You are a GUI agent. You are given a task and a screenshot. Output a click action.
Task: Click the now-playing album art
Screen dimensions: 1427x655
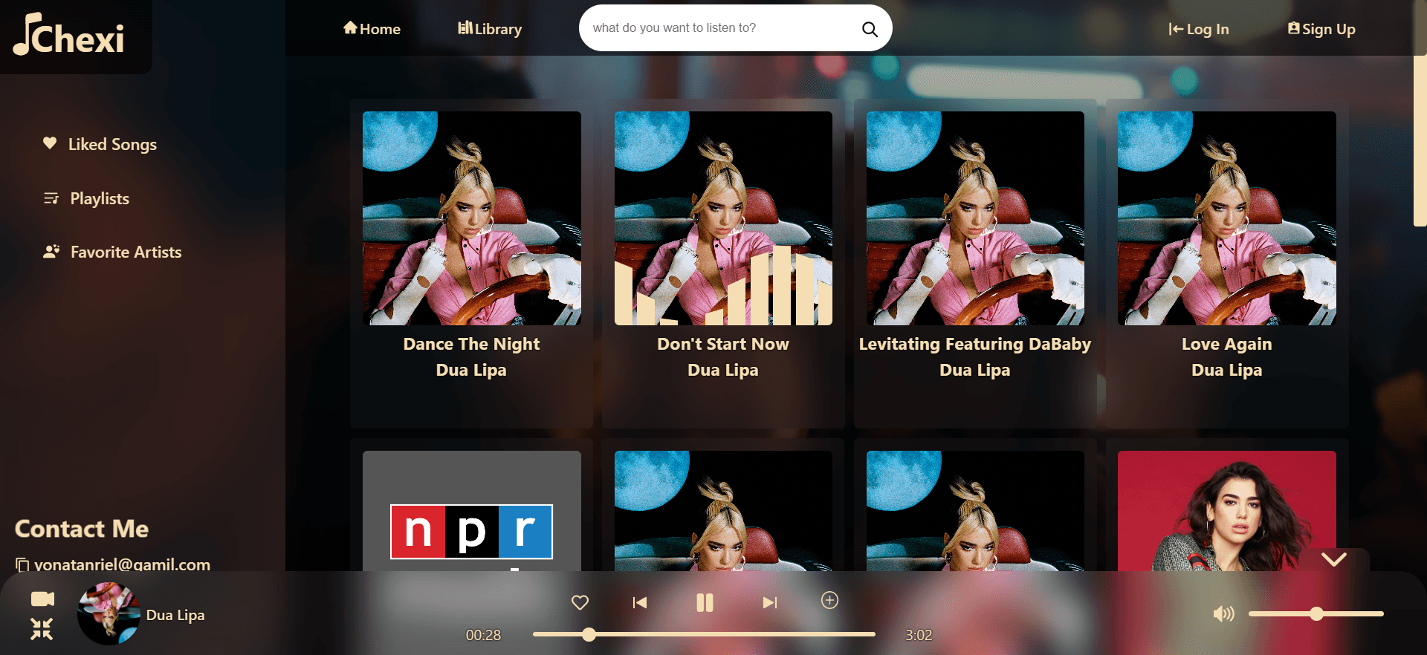(109, 613)
